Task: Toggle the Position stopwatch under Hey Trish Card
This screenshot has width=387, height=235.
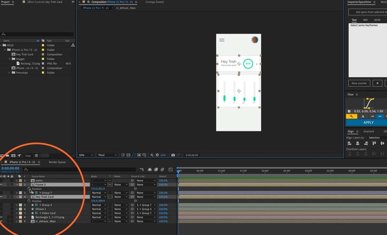Action: [x=29, y=201]
